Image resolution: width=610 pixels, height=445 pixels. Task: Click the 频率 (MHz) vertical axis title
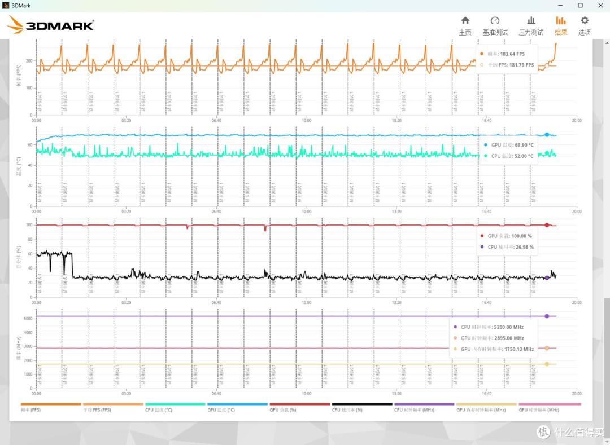[19, 349]
